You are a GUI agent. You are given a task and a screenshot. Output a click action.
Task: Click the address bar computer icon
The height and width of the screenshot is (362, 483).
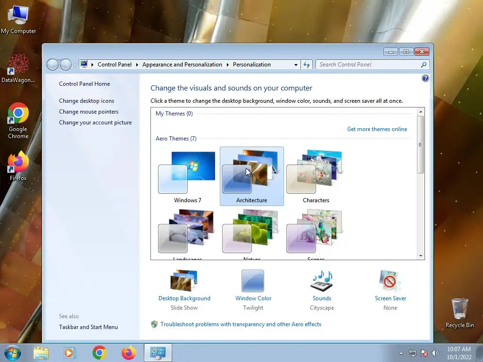[x=84, y=64]
